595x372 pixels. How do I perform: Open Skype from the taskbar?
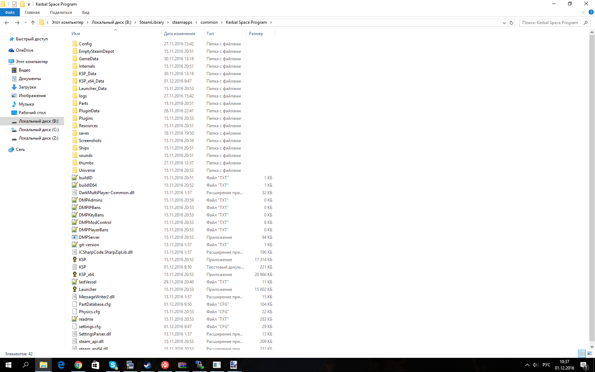pyautogui.click(x=113, y=365)
